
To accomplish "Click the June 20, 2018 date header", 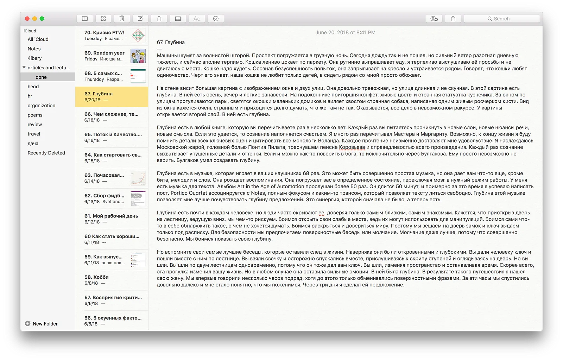I will [345, 32].
